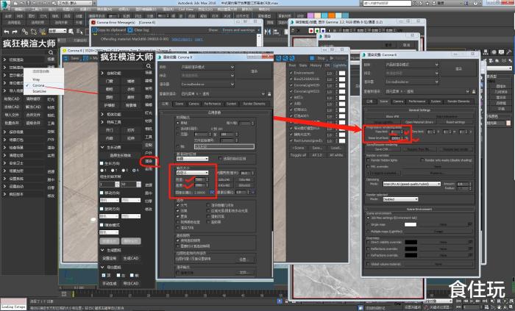
Task: Click 渲染 render button in left render setup
Action: pyautogui.click(x=255, y=71)
